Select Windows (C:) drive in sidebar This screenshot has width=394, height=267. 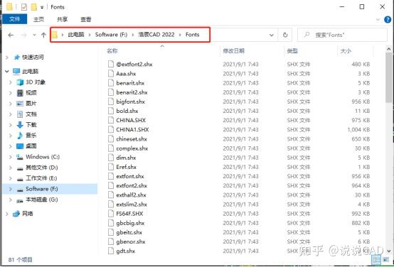[x=43, y=157]
